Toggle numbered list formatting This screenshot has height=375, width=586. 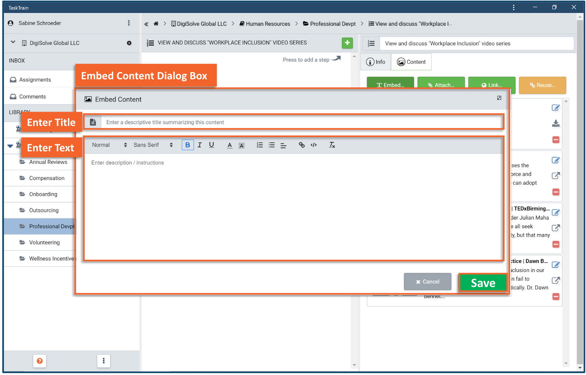(260, 145)
